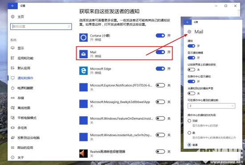The image size is (245, 165).
Task: Open 网站的应用 settings page
Action: [x=25, y=148]
